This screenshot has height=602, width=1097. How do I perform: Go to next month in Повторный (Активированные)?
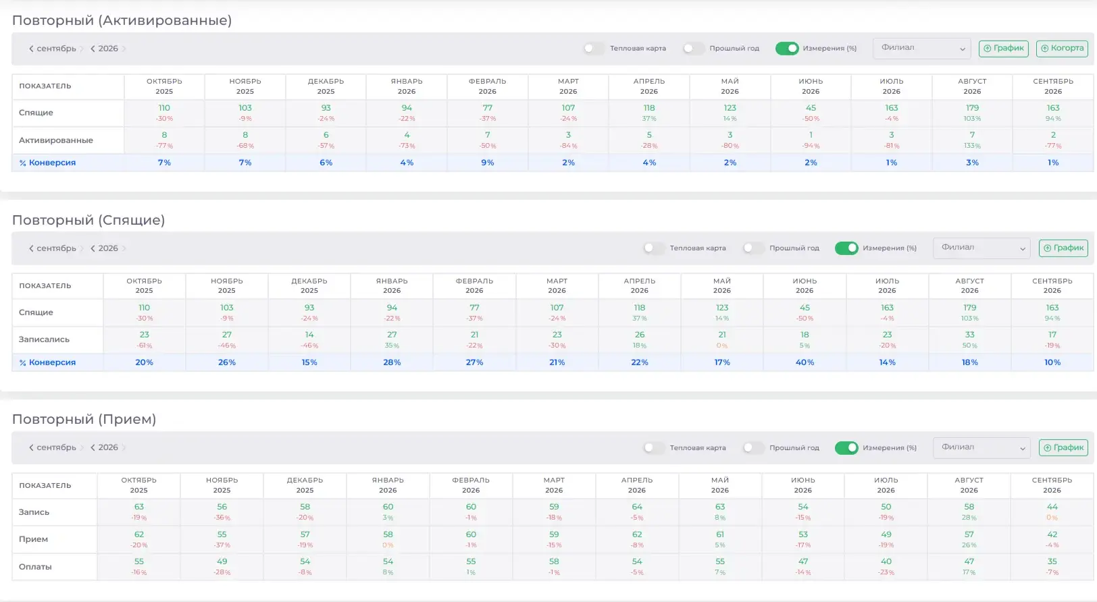tap(82, 49)
